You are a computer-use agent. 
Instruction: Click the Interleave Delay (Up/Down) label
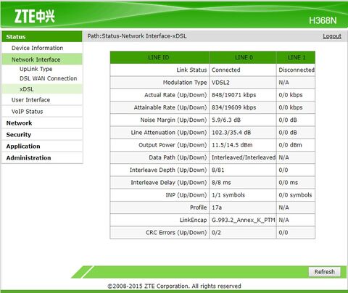click(x=169, y=183)
